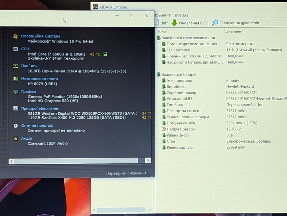287x216 pixels.
Task: Click icon beside Серійний номер row
Action: click(164, 93)
